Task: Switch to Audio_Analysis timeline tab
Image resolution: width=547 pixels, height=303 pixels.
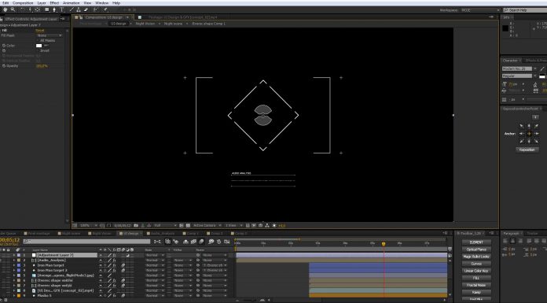Action: pos(162,233)
